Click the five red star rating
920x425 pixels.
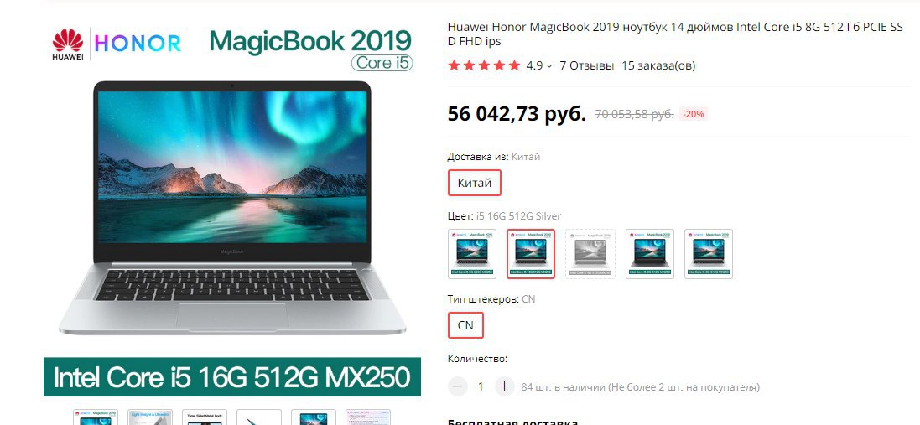(484, 65)
